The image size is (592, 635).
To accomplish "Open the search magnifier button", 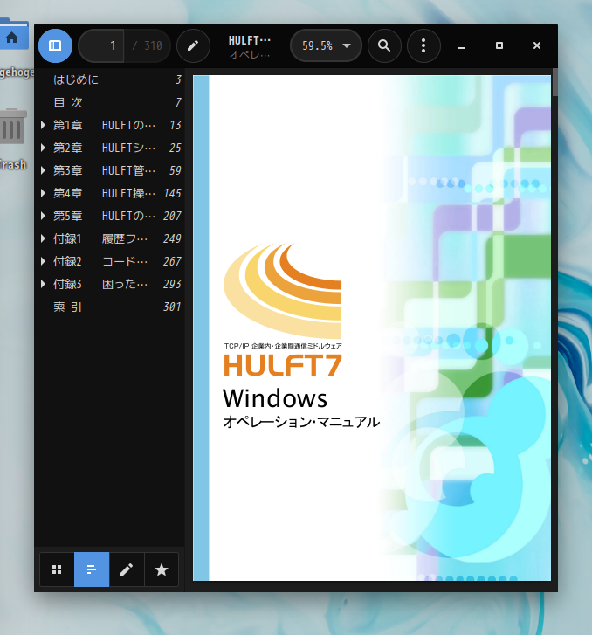I will (x=384, y=45).
